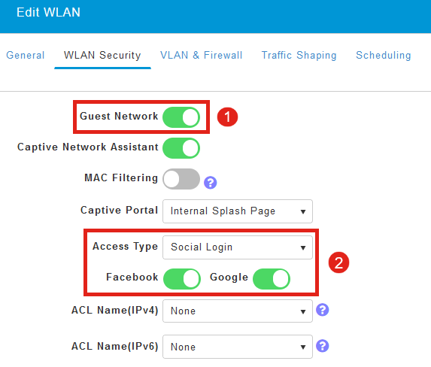Switch to the General tab
Viewport: 431px width, 367px height.
26,55
